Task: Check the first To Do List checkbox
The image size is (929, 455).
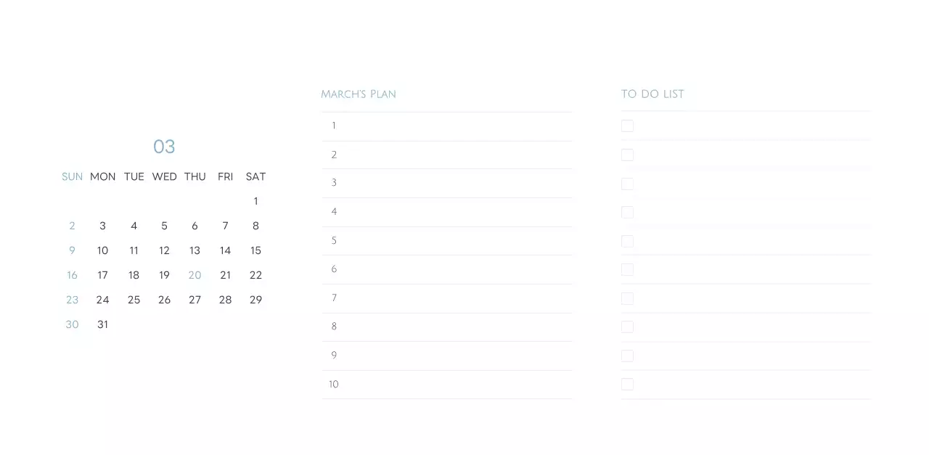Action: 627,126
